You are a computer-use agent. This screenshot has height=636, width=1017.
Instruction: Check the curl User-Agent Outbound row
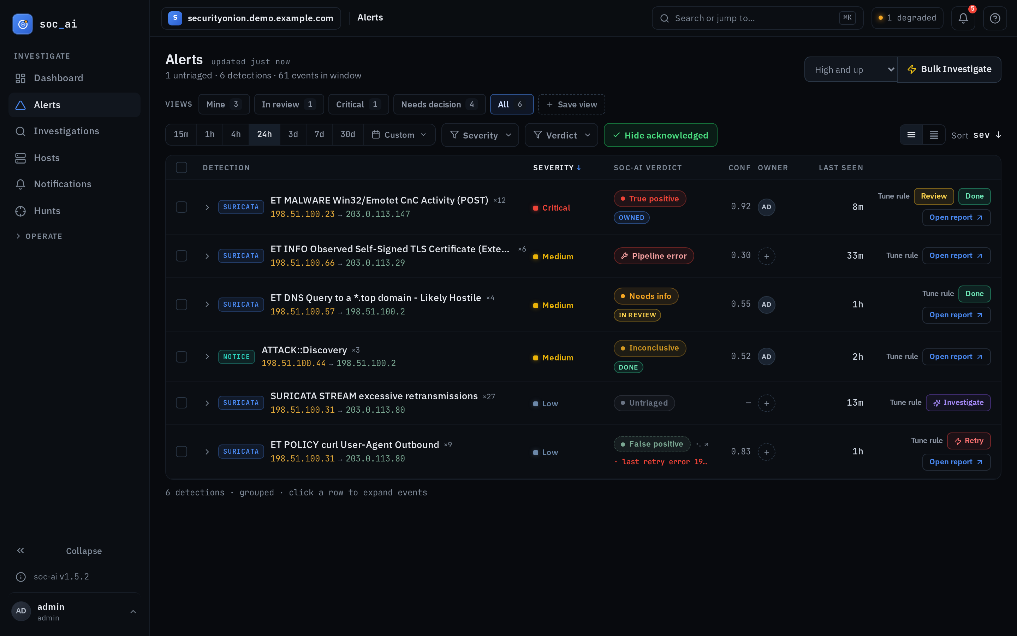182,452
